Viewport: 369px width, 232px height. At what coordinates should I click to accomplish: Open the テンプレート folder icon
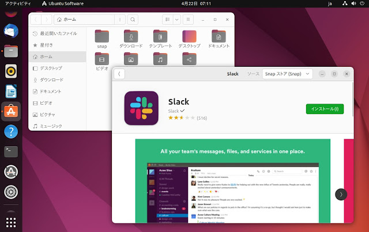coord(160,39)
